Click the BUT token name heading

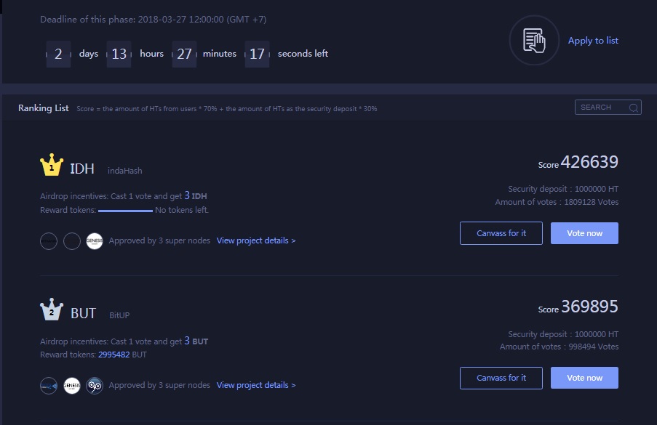84,313
